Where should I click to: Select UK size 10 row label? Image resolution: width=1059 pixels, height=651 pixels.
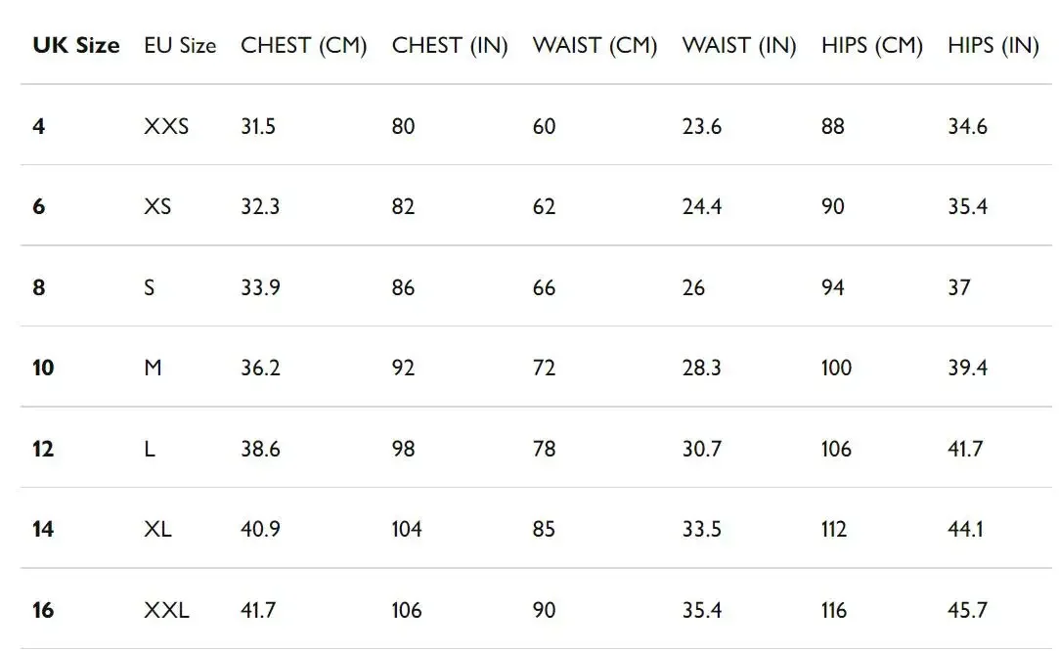click(x=44, y=369)
